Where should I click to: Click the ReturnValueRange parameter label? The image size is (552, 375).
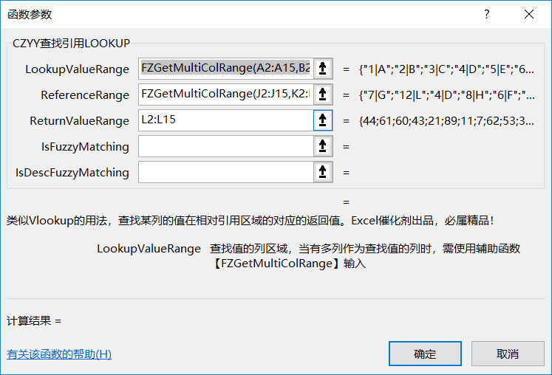(80, 121)
